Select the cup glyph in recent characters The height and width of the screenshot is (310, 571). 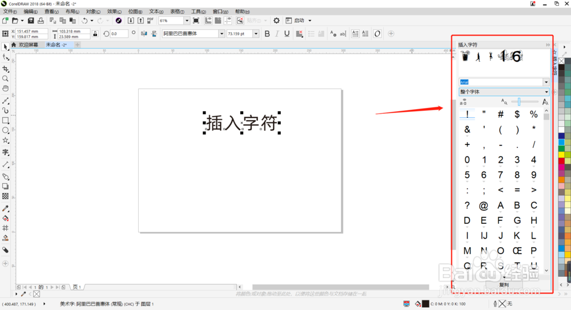click(465, 57)
